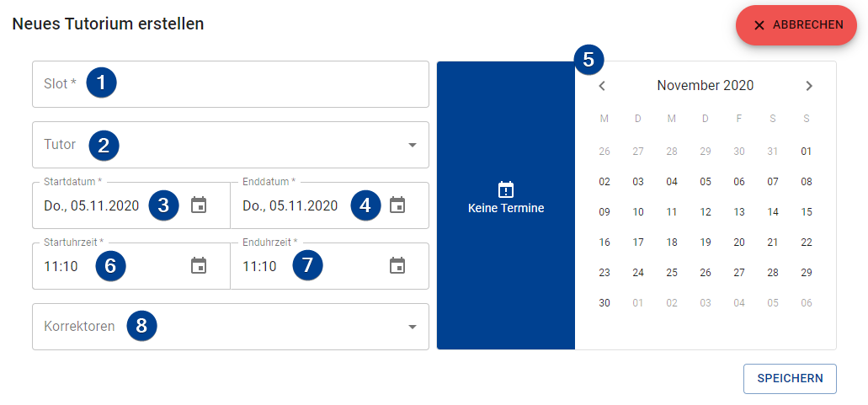The width and height of the screenshot is (868, 405).
Task: Click the Startdatum text field
Action: [x=131, y=205]
